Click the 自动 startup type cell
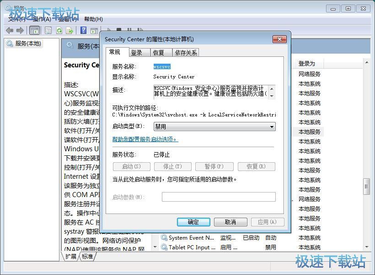 pyautogui.click(x=271, y=237)
